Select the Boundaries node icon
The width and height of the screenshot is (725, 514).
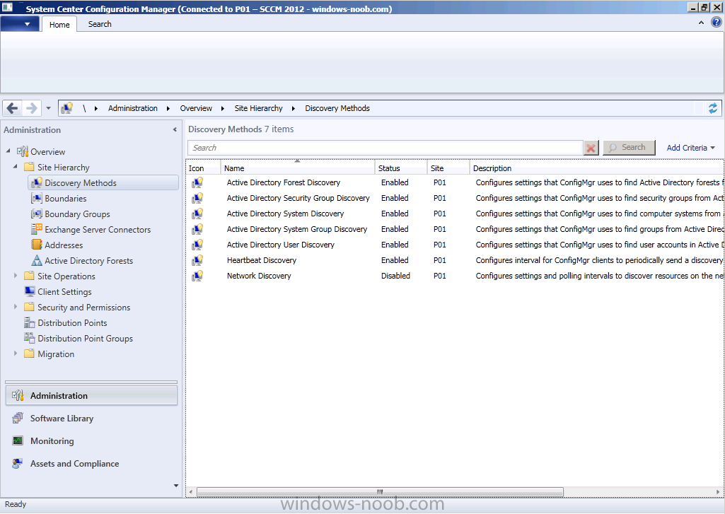click(x=37, y=198)
